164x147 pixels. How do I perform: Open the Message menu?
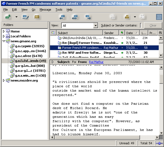click(45, 10)
